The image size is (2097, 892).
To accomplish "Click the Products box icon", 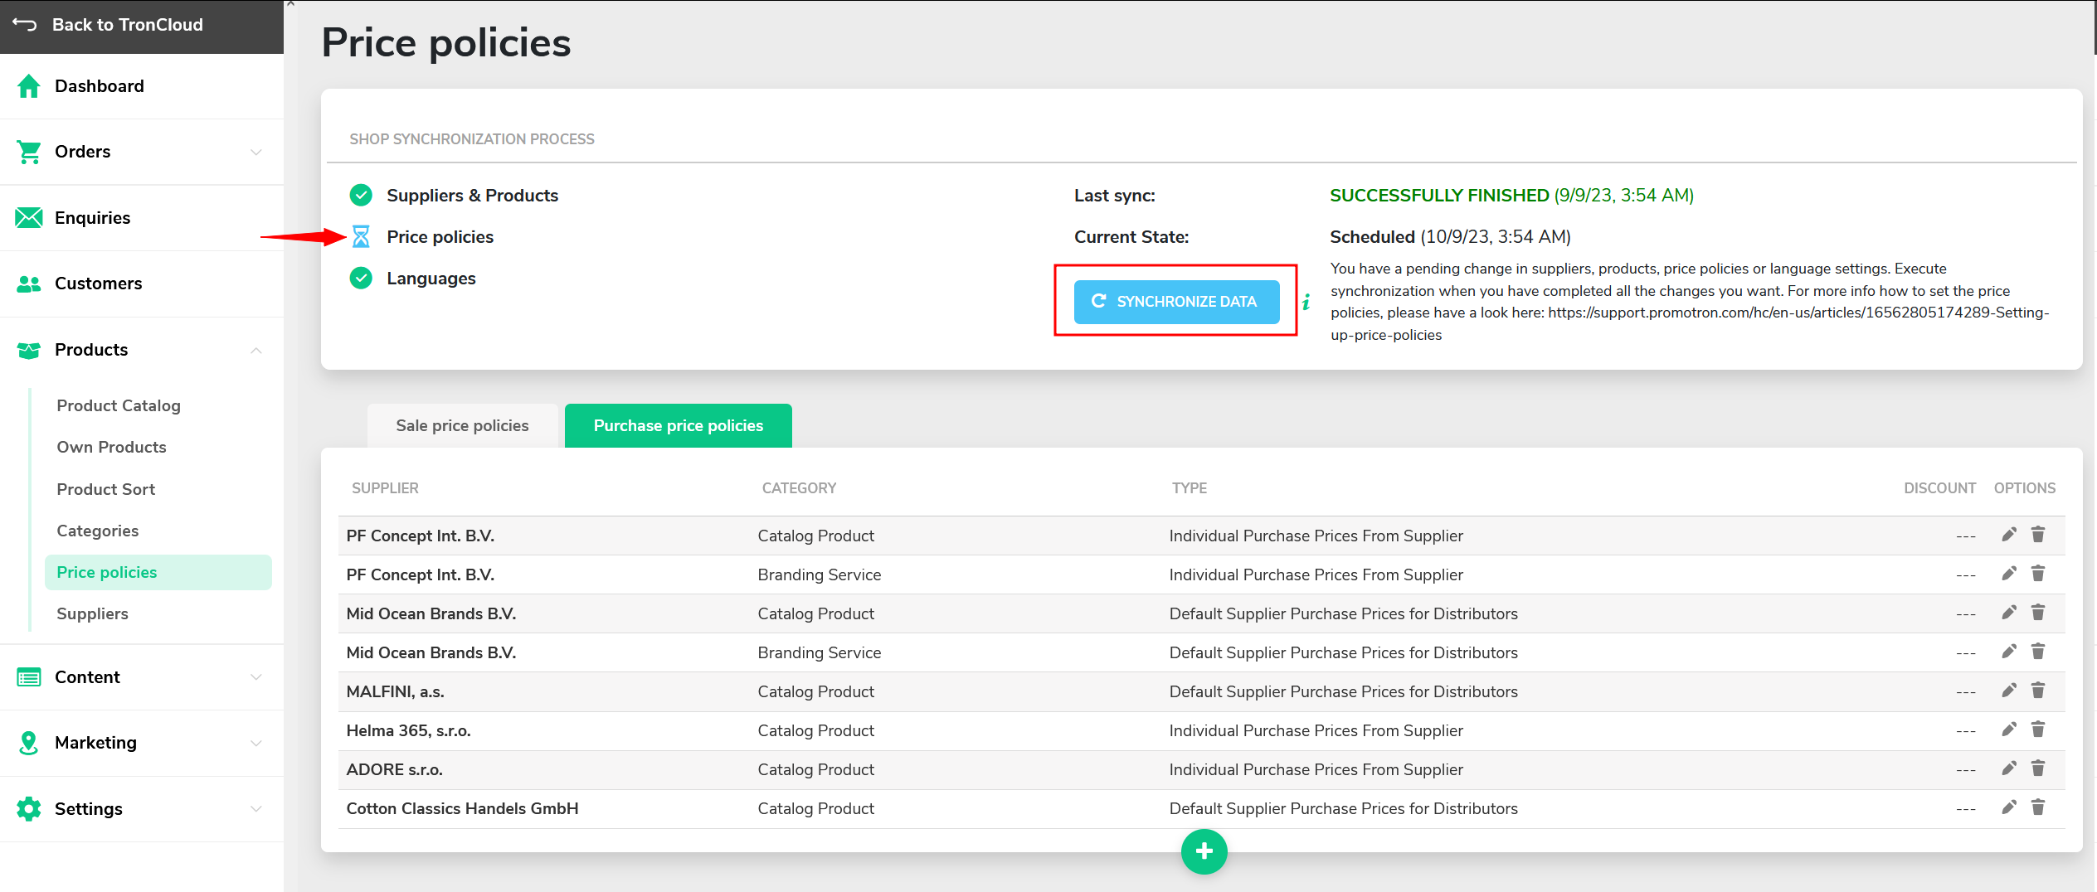I will 29,350.
